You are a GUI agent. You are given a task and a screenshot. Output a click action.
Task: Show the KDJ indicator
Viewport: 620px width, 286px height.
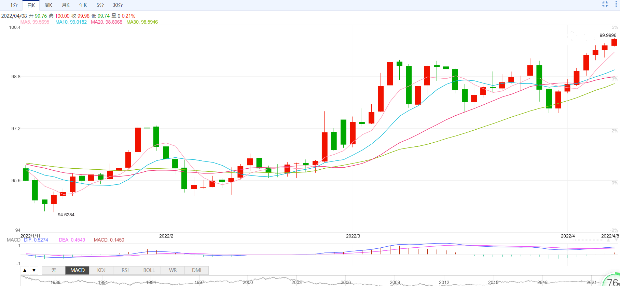coord(101,270)
